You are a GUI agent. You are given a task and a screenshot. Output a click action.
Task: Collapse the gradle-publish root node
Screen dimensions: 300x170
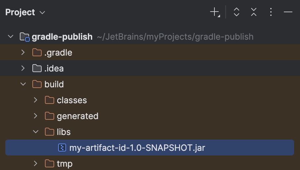click(11, 37)
